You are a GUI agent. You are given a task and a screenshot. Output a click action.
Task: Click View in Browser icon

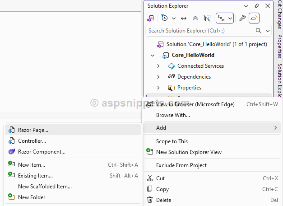coord(149,104)
